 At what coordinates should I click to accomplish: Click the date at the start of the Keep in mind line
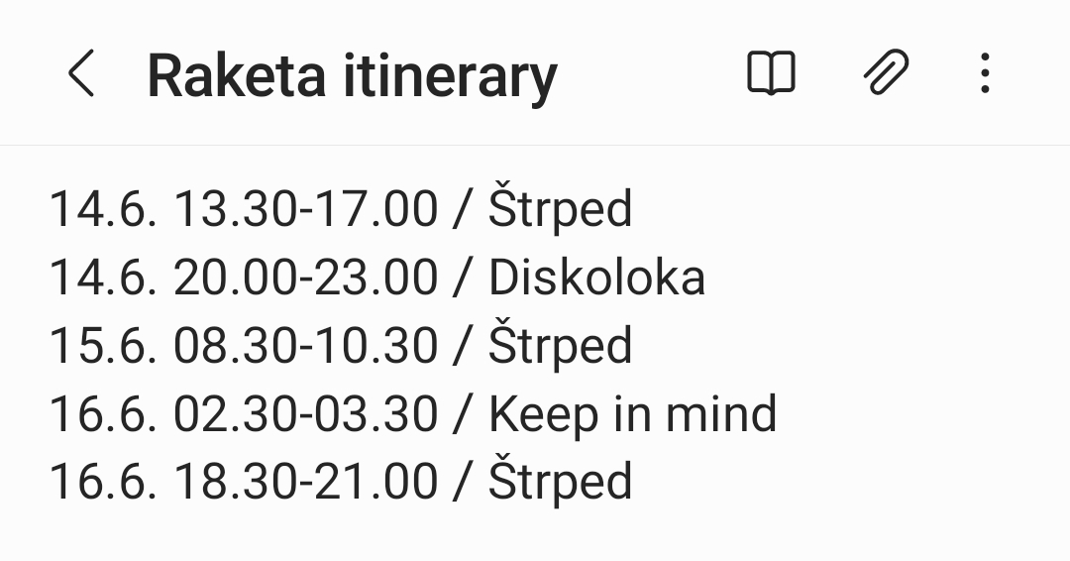point(103,414)
